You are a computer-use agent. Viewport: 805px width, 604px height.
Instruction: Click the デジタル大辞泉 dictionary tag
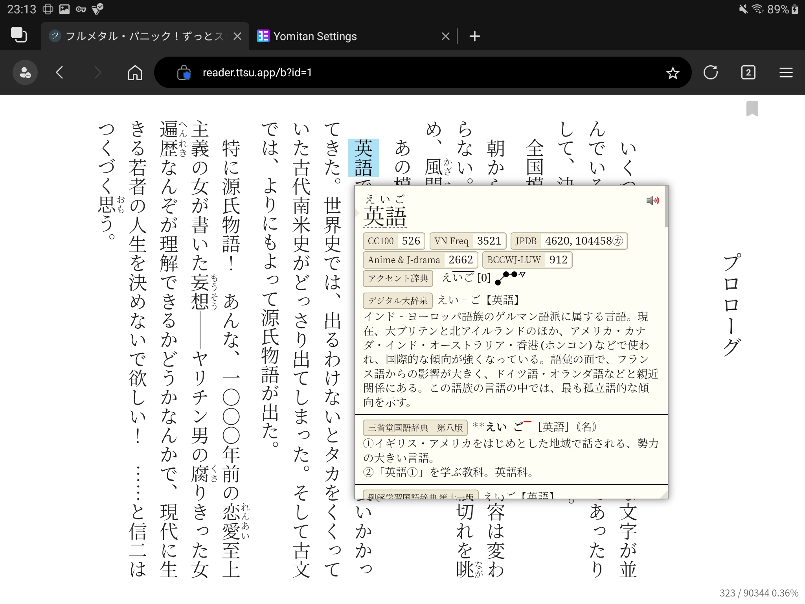[397, 301]
